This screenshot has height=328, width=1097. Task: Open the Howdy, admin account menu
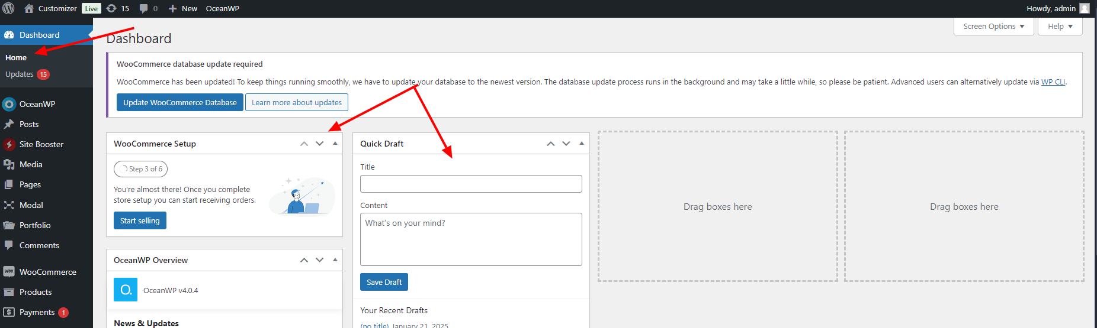coord(1058,8)
